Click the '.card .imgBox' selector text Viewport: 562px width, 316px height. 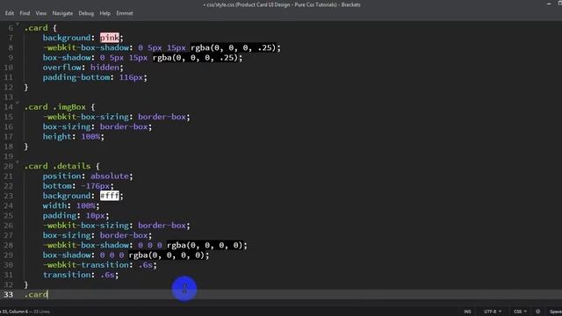click(54, 107)
